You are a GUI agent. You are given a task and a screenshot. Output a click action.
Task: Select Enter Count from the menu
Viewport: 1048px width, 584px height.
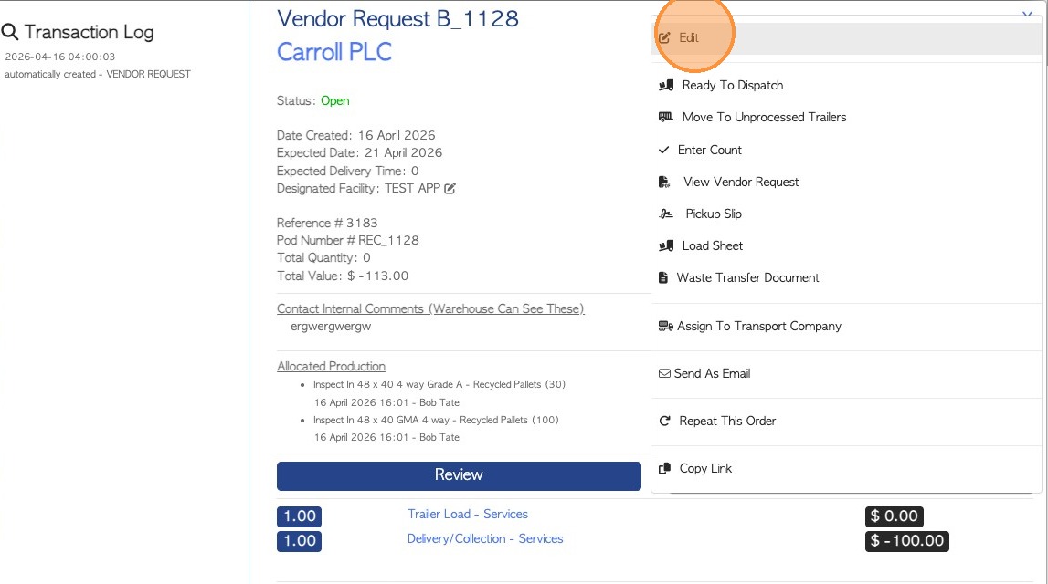tap(709, 150)
